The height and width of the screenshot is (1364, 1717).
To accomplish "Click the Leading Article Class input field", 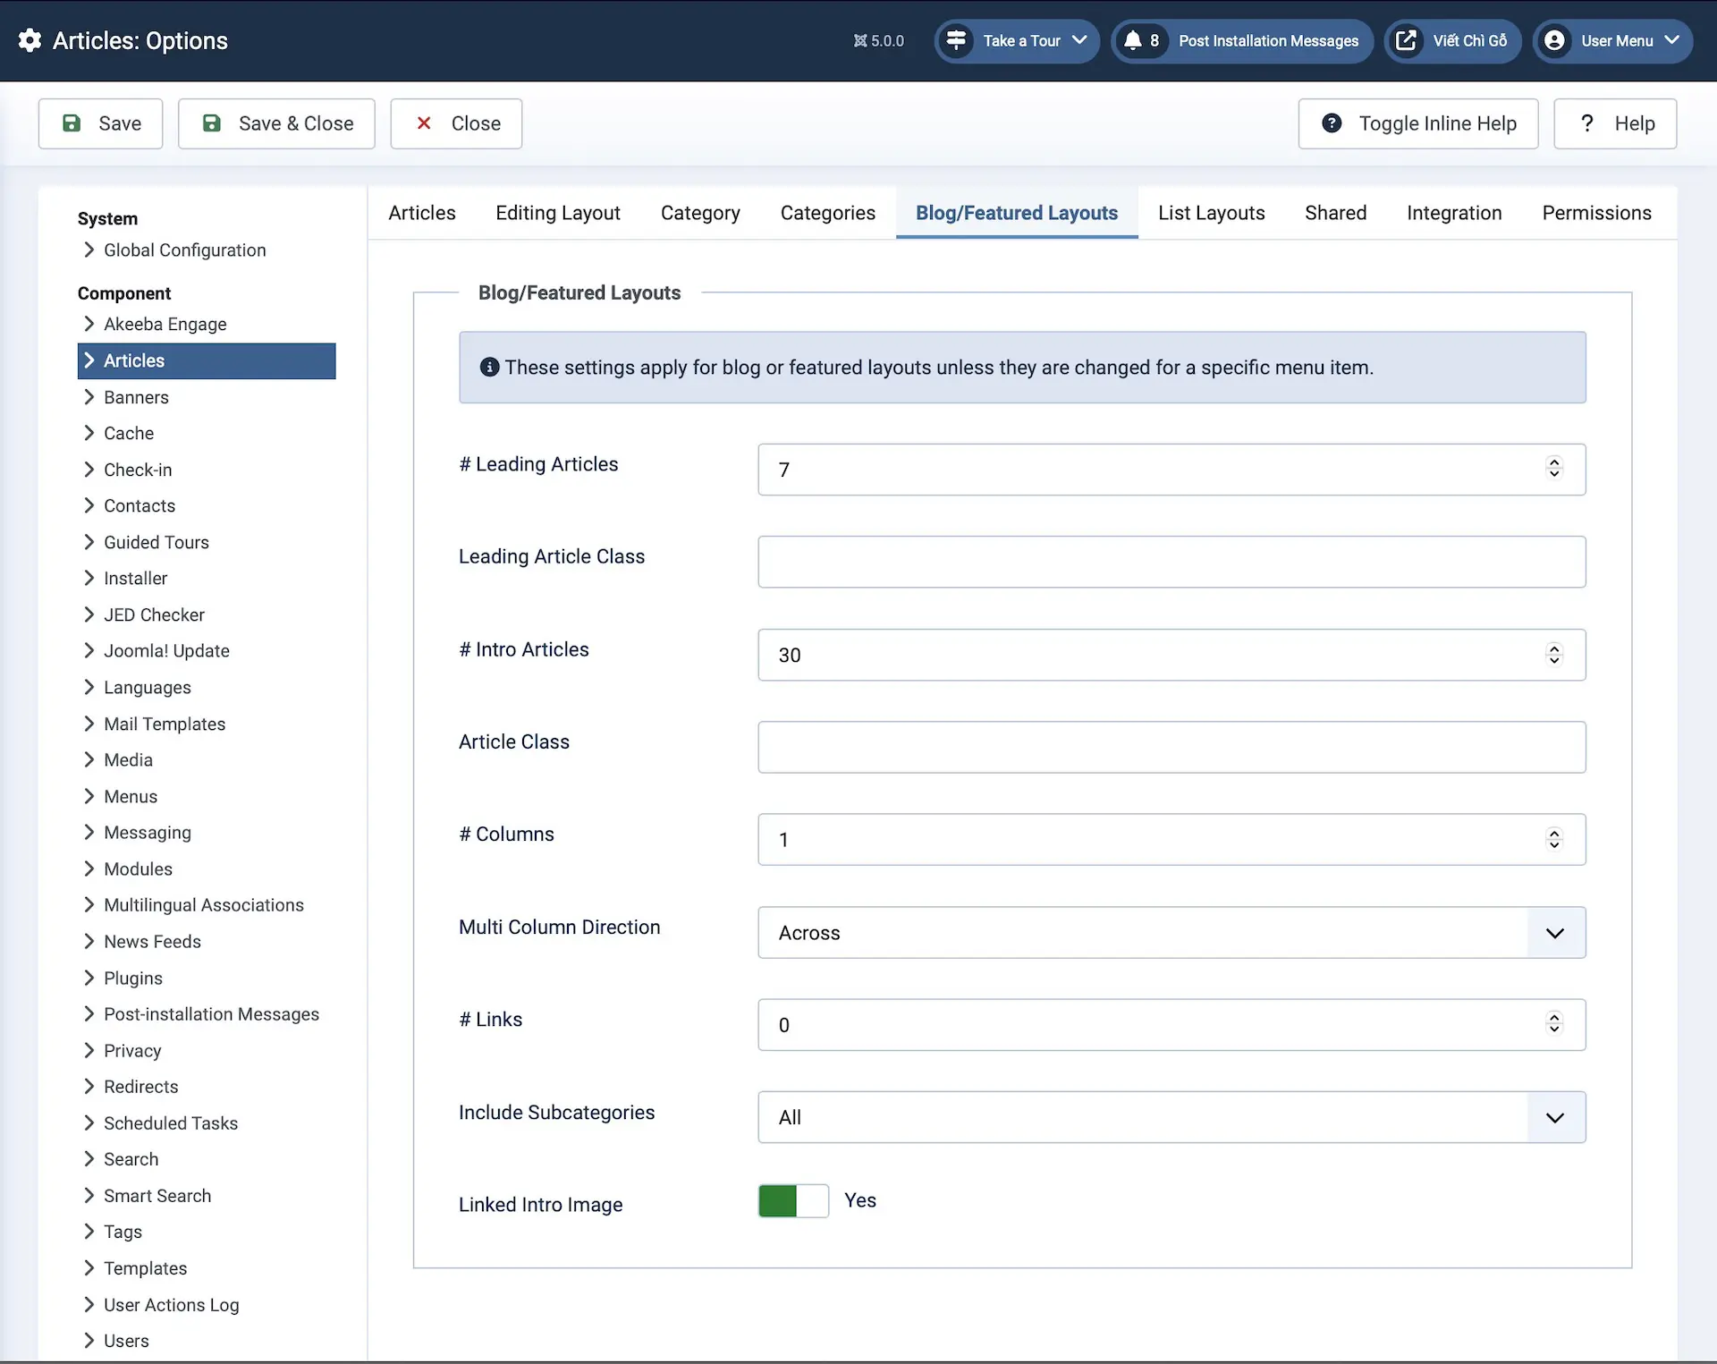I will [x=1171, y=562].
